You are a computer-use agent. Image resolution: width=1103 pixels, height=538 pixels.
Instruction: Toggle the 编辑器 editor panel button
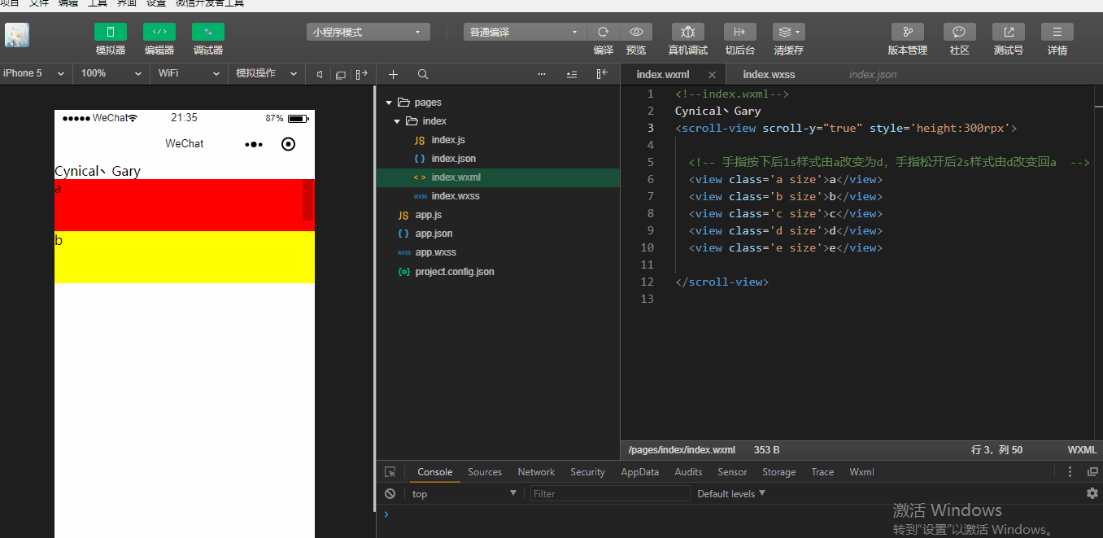pyautogui.click(x=159, y=33)
